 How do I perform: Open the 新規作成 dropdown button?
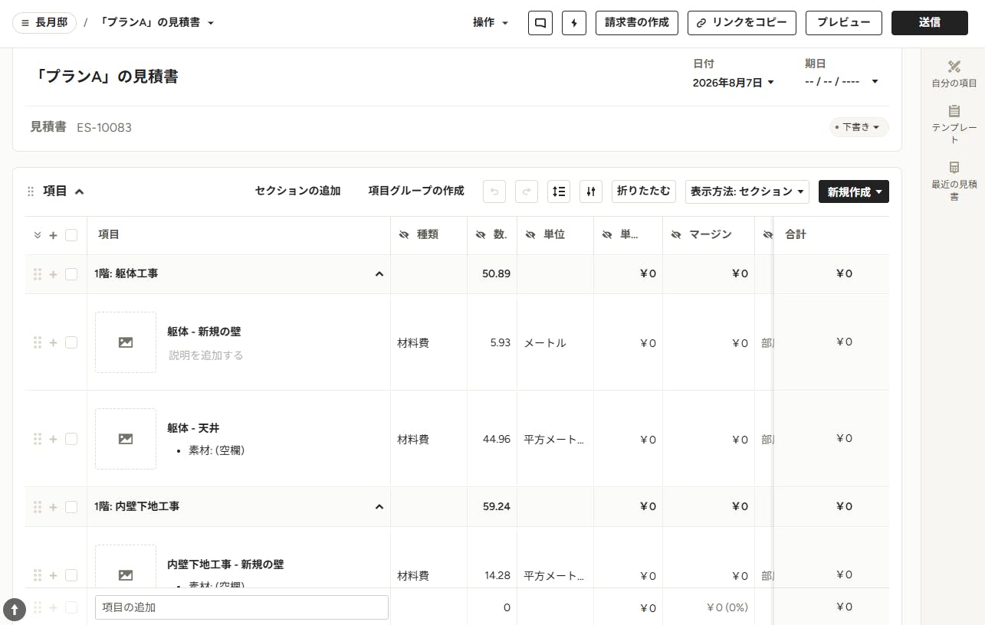(854, 191)
